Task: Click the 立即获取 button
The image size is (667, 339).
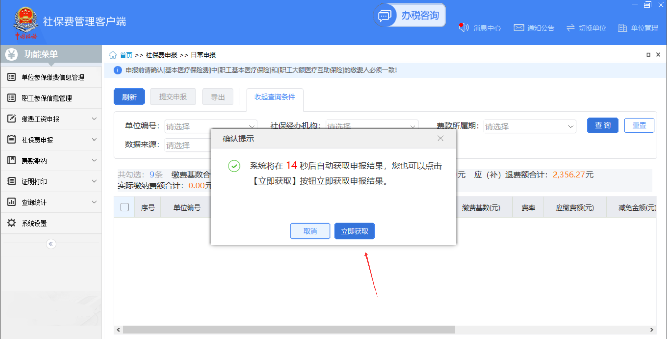Action: 354,231
